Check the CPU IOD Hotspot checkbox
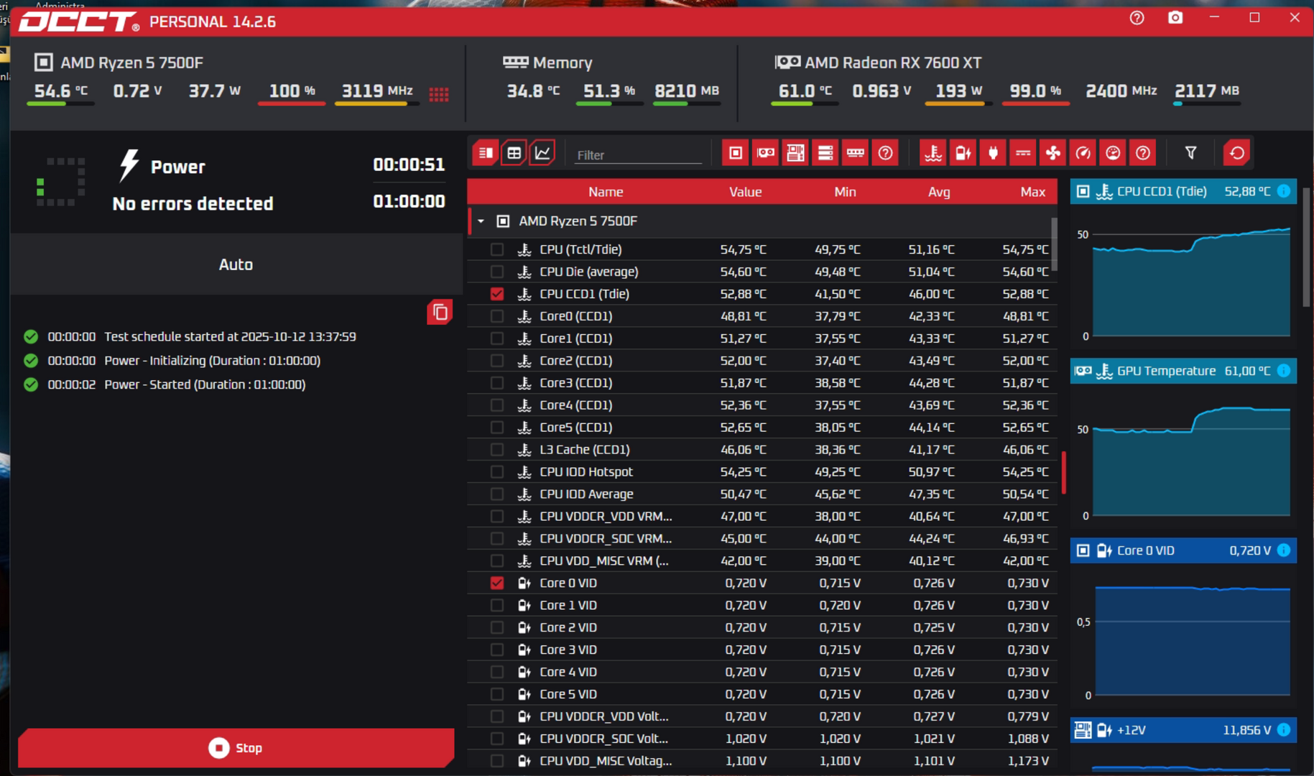The width and height of the screenshot is (1314, 776). [497, 472]
